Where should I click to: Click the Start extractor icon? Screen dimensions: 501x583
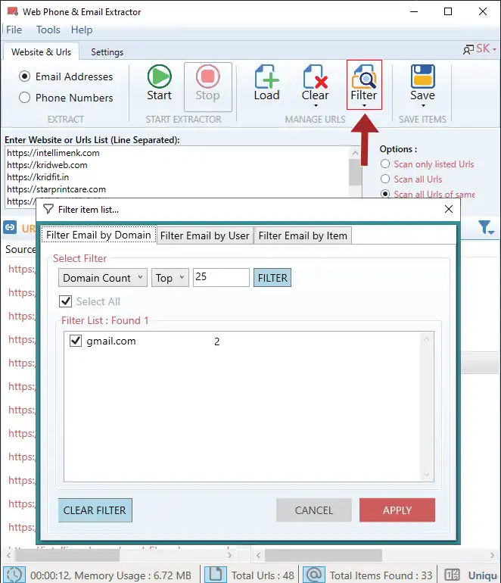click(160, 76)
